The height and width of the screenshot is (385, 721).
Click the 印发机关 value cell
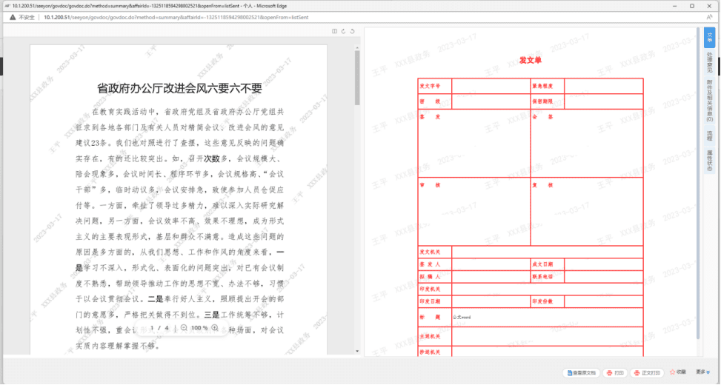tap(547, 289)
